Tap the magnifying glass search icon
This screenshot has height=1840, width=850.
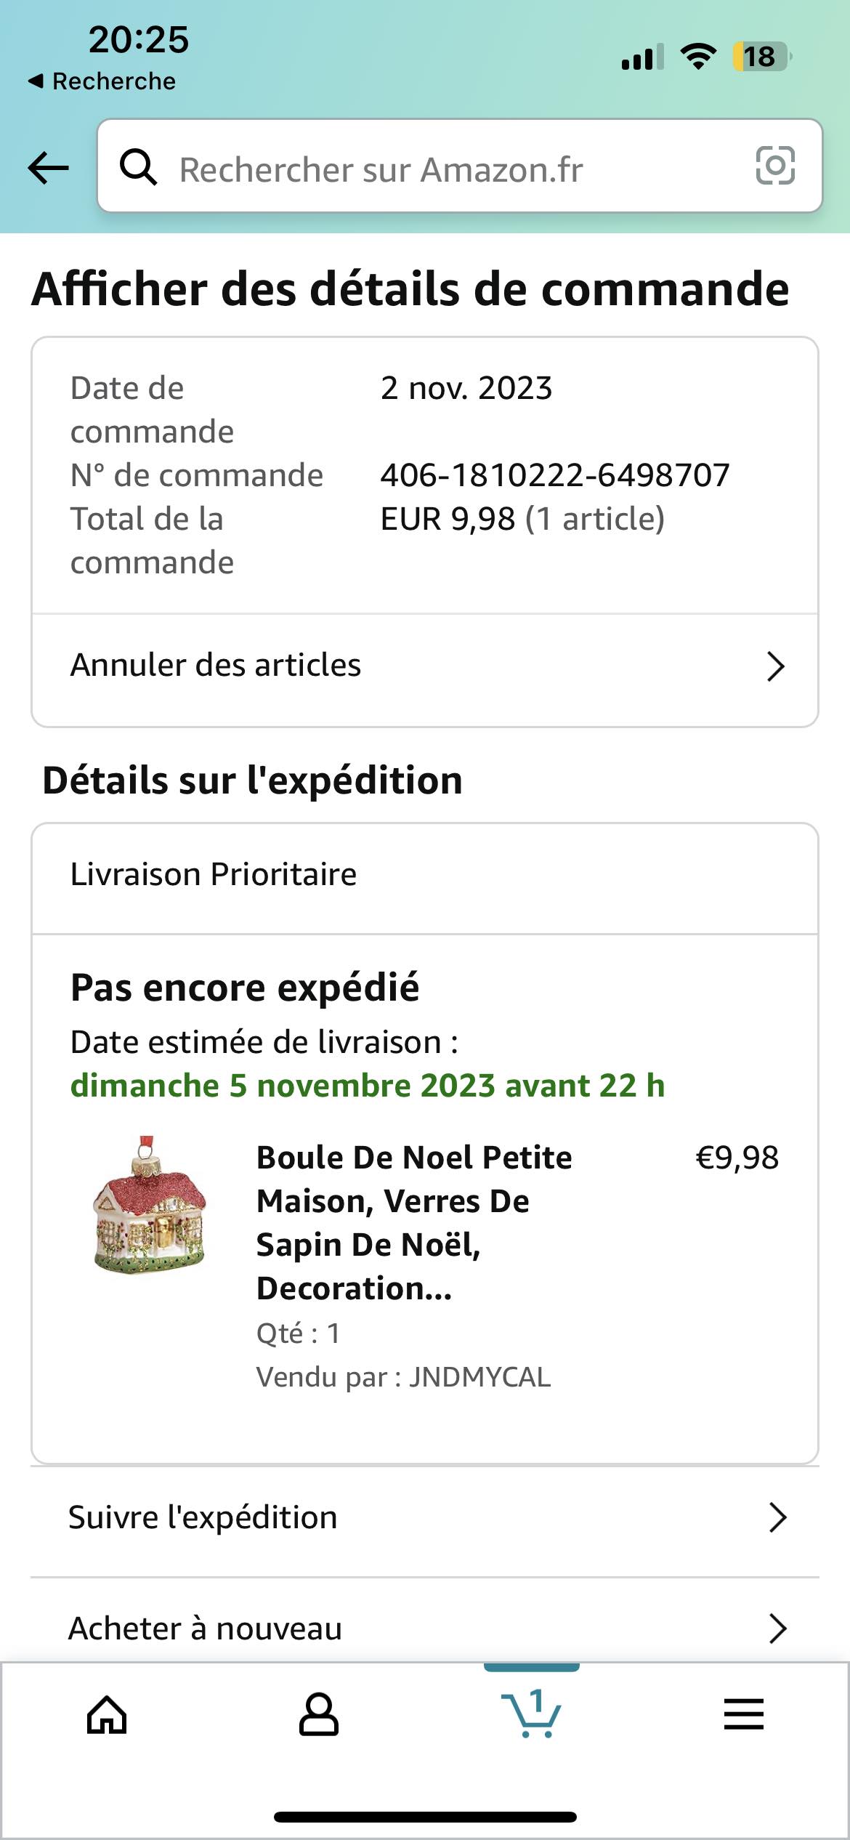(x=138, y=167)
